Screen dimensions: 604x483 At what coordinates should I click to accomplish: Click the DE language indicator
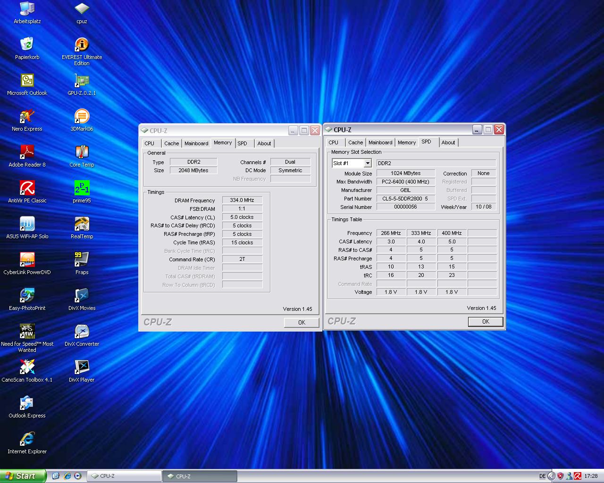coord(542,476)
